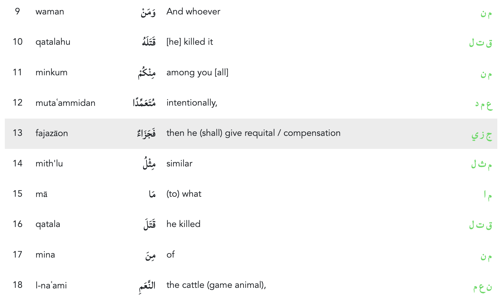This screenshot has width=501, height=300.
Task: Click the Arabic word النَّعَمِ
Action: (147, 286)
